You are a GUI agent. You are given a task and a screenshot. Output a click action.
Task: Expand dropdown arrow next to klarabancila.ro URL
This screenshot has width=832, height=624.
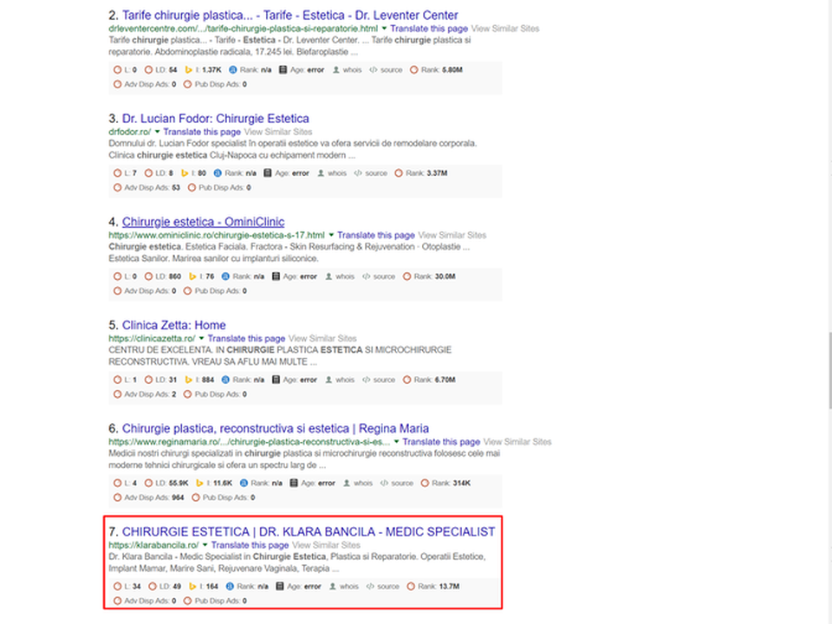click(x=205, y=545)
